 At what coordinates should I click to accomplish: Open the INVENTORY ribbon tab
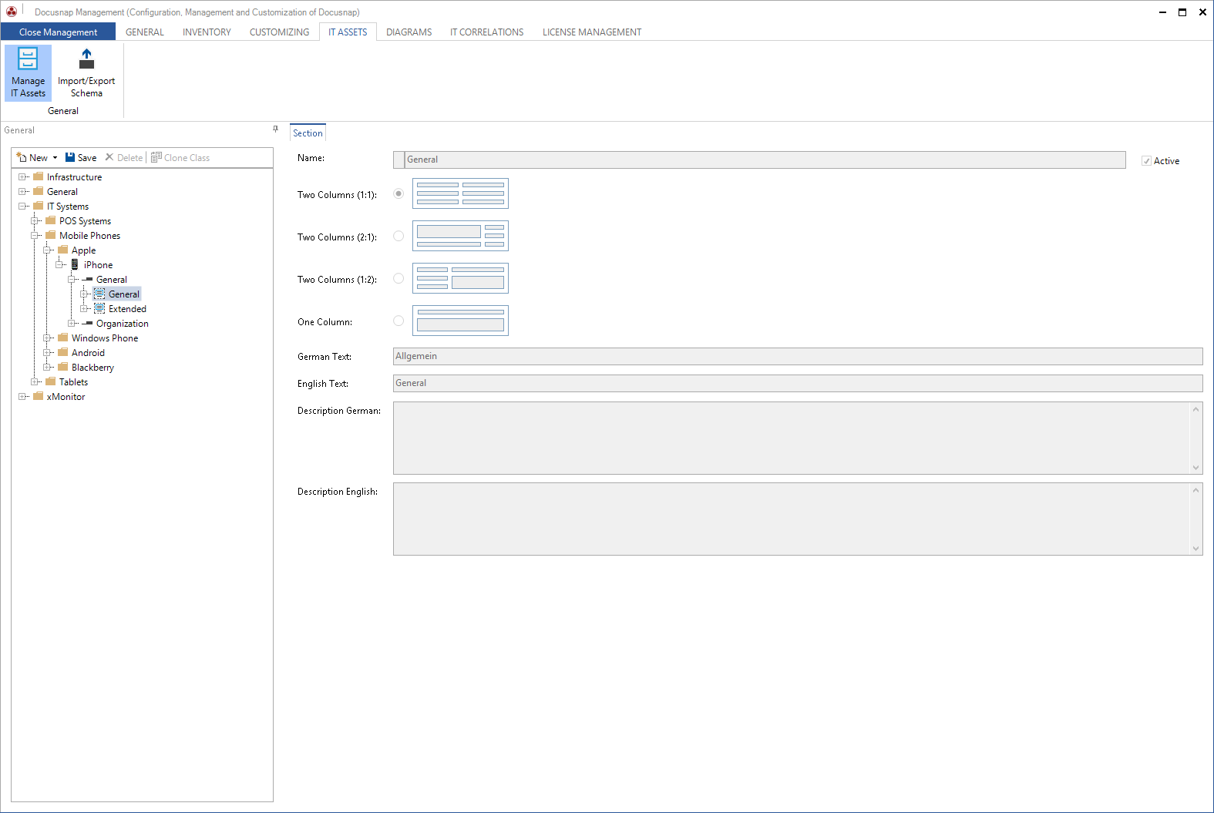point(207,32)
